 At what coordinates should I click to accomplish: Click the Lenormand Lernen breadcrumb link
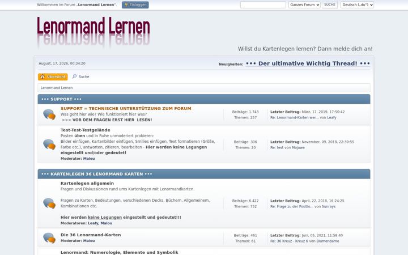(57, 88)
